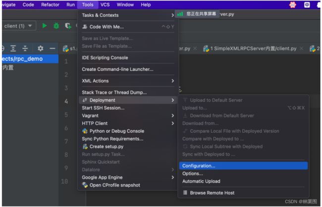This screenshot has height=207, width=322.
Task: Choose Create setup.py menu item
Action: pos(128,147)
